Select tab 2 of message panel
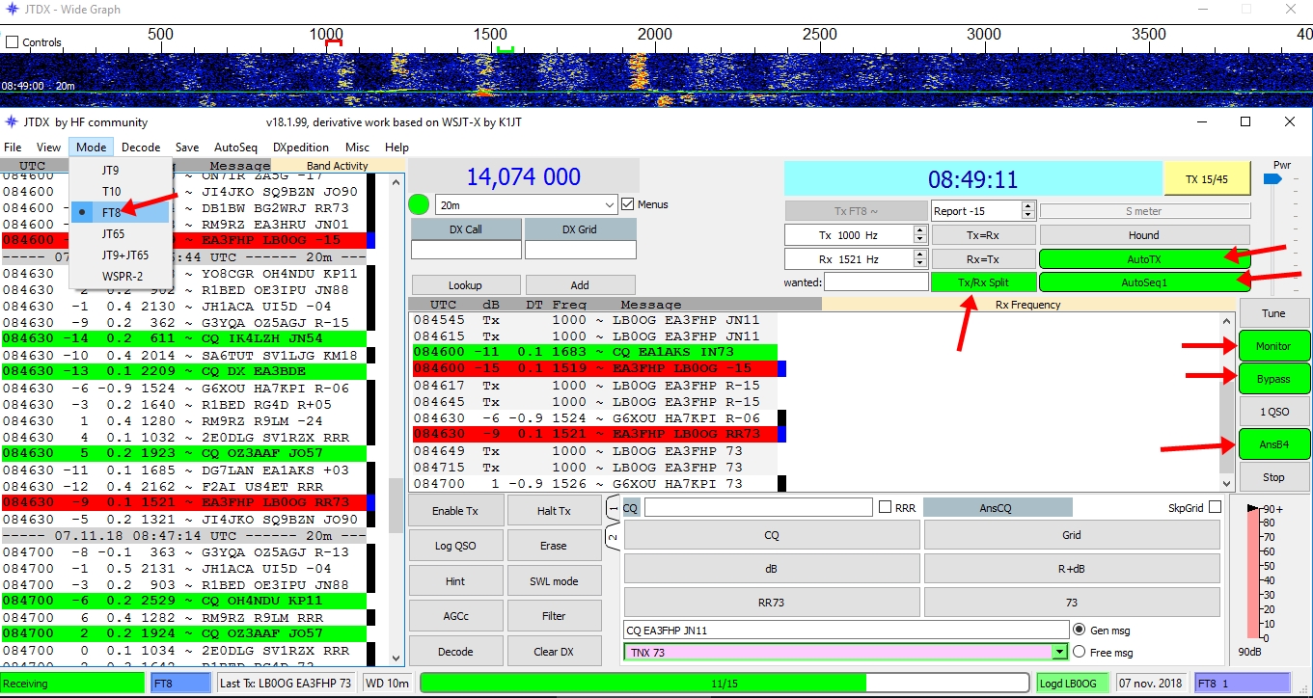Image resolution: width=1313 pixels, height=698 pixels. (613, 535)
